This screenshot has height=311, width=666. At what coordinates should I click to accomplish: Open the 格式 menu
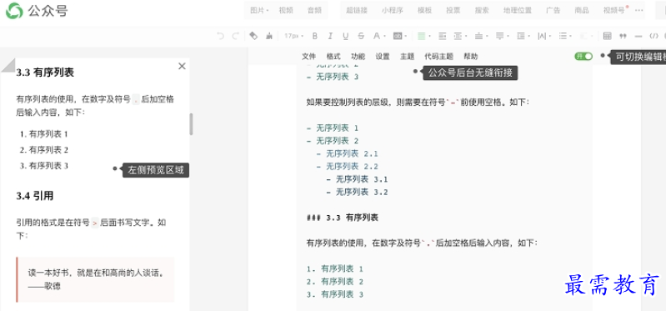coord(333,56)
